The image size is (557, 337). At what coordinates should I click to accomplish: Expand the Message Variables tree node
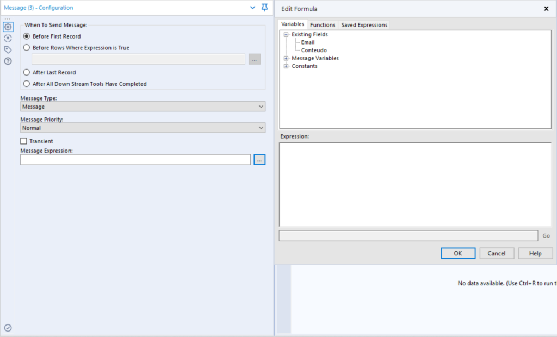click(x=286, y=58)
